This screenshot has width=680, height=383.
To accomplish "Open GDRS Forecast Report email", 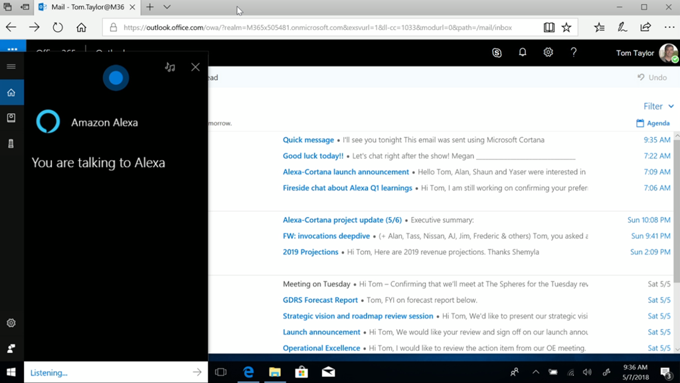I will point(440,300).
